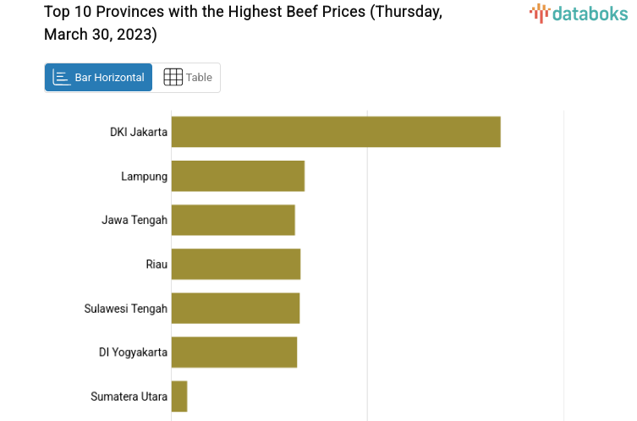The height and width of the screenshot is (421, 637).
Task: Click the DKI Jakarta axis label
Action: pyautogui.click(x=139, y=132)
